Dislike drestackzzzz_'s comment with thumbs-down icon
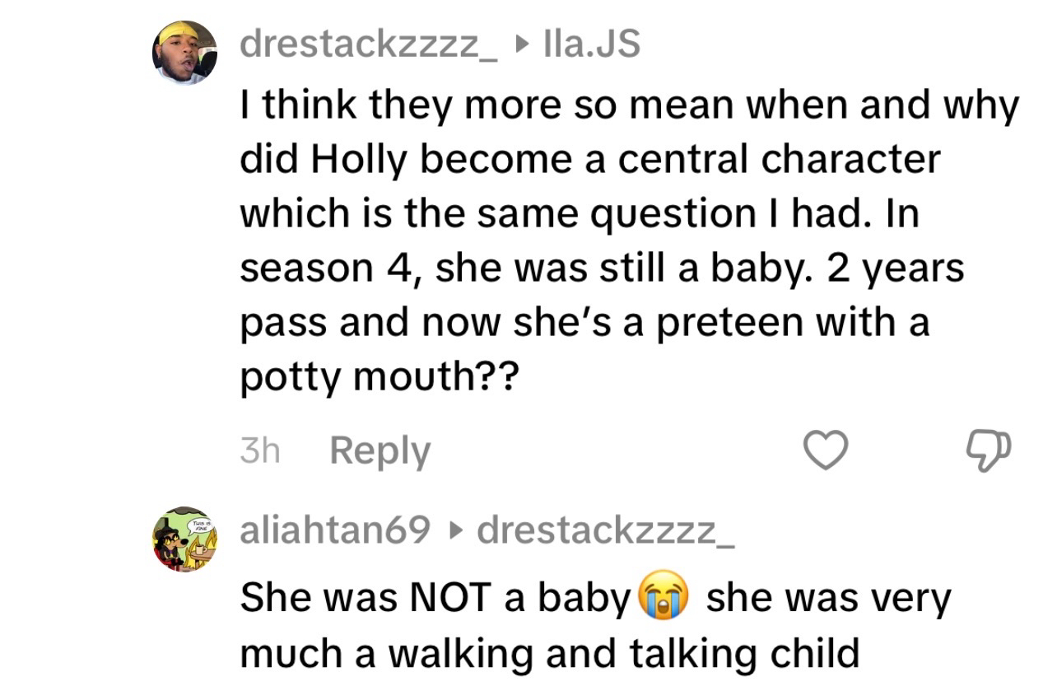This screenshot has height=691, width=1057. click(x=989, y=451)
